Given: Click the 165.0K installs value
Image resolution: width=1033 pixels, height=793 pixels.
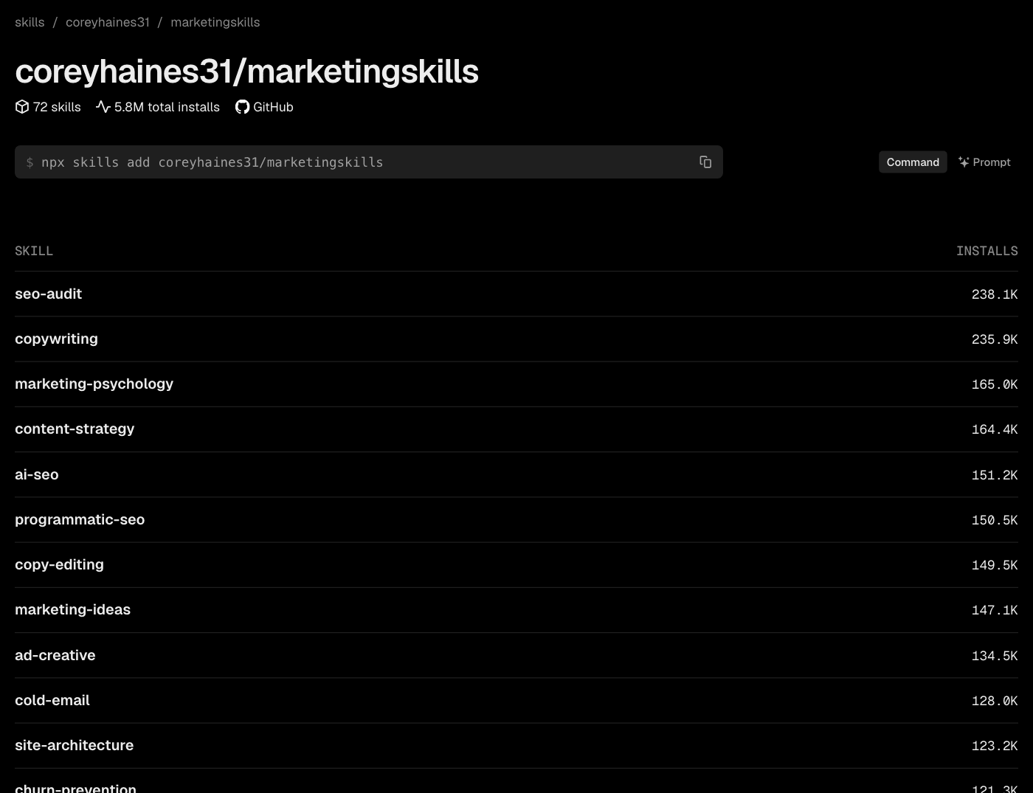Looking at the screenshot, I should [x=995, y=384].
